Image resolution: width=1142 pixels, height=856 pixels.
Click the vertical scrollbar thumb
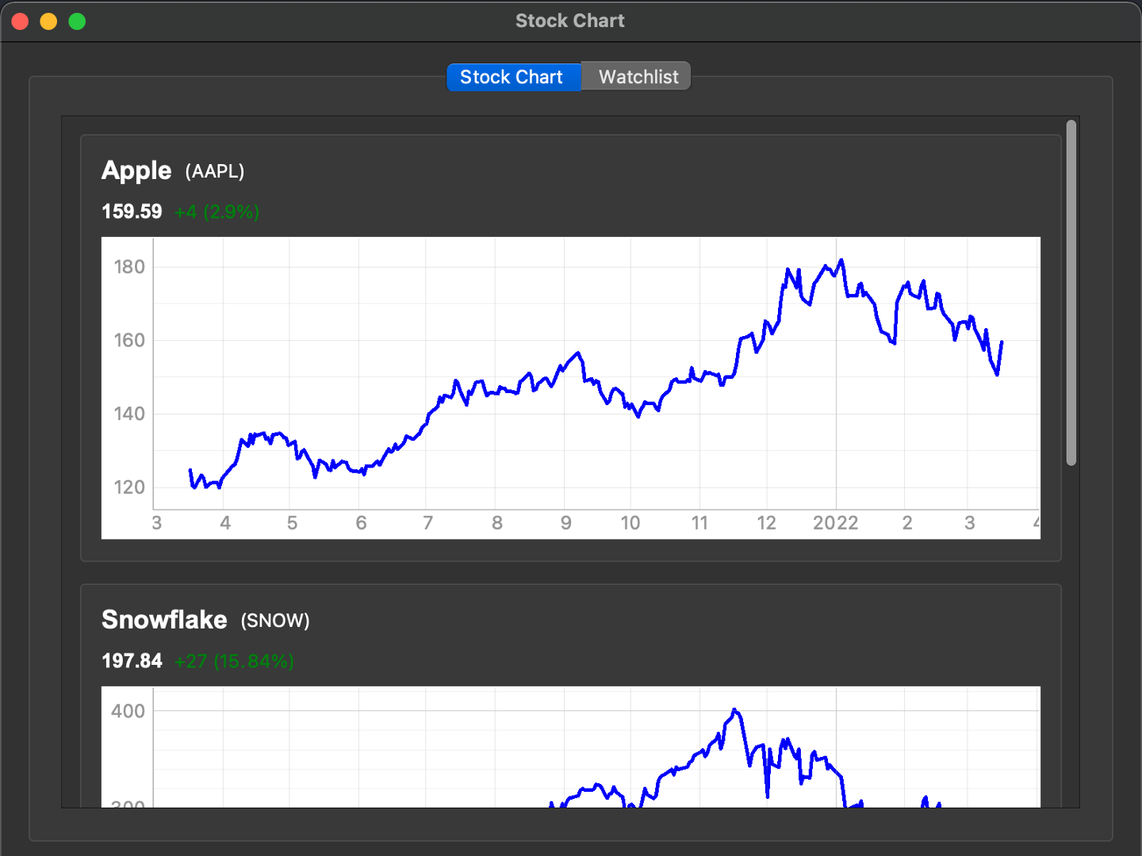click(x=1071, y=292)
